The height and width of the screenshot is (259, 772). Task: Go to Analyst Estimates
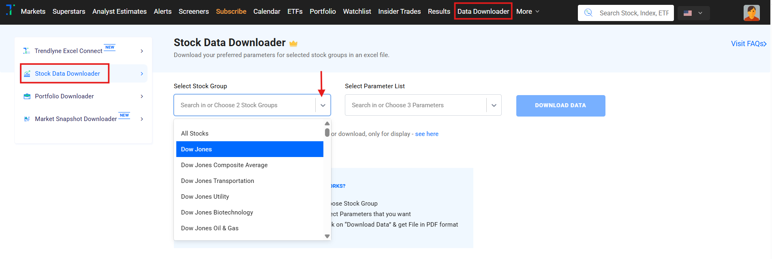click(x=120, y=11)
